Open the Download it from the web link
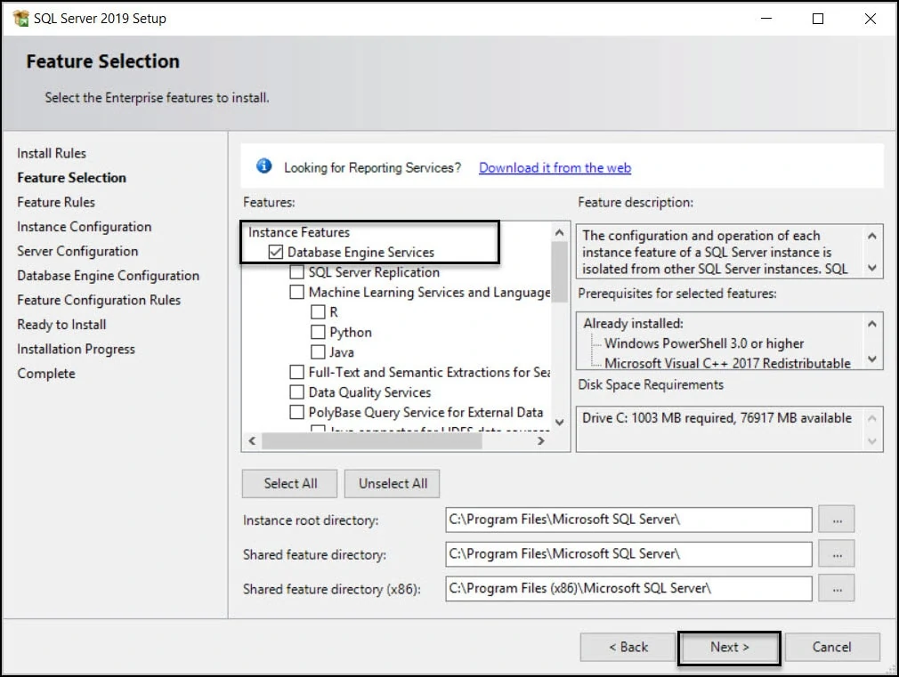The height and width of the screenshot is (677, 899). (555, 168)
